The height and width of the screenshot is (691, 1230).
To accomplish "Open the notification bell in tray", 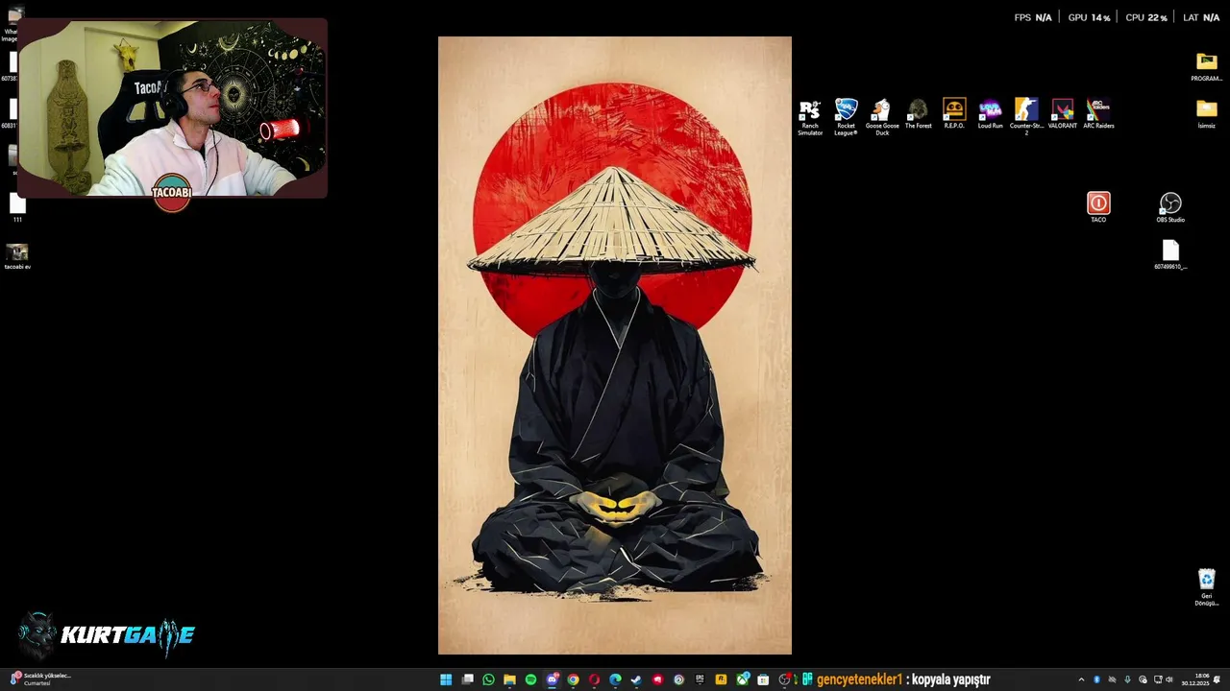I will click(1217, 679).
